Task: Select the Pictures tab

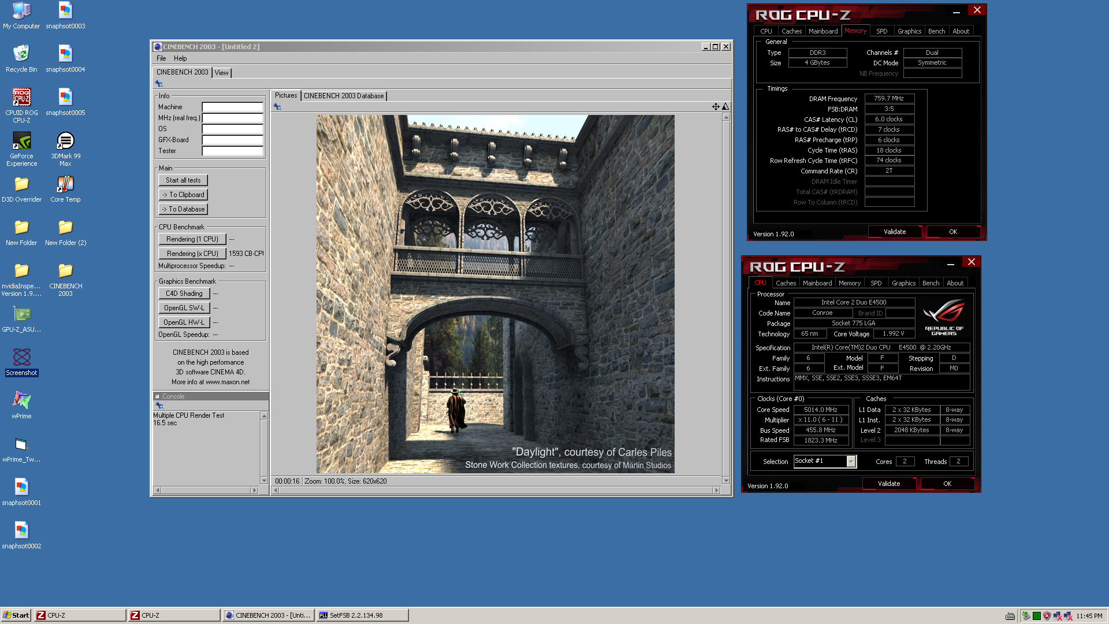Action: [286, 95]
